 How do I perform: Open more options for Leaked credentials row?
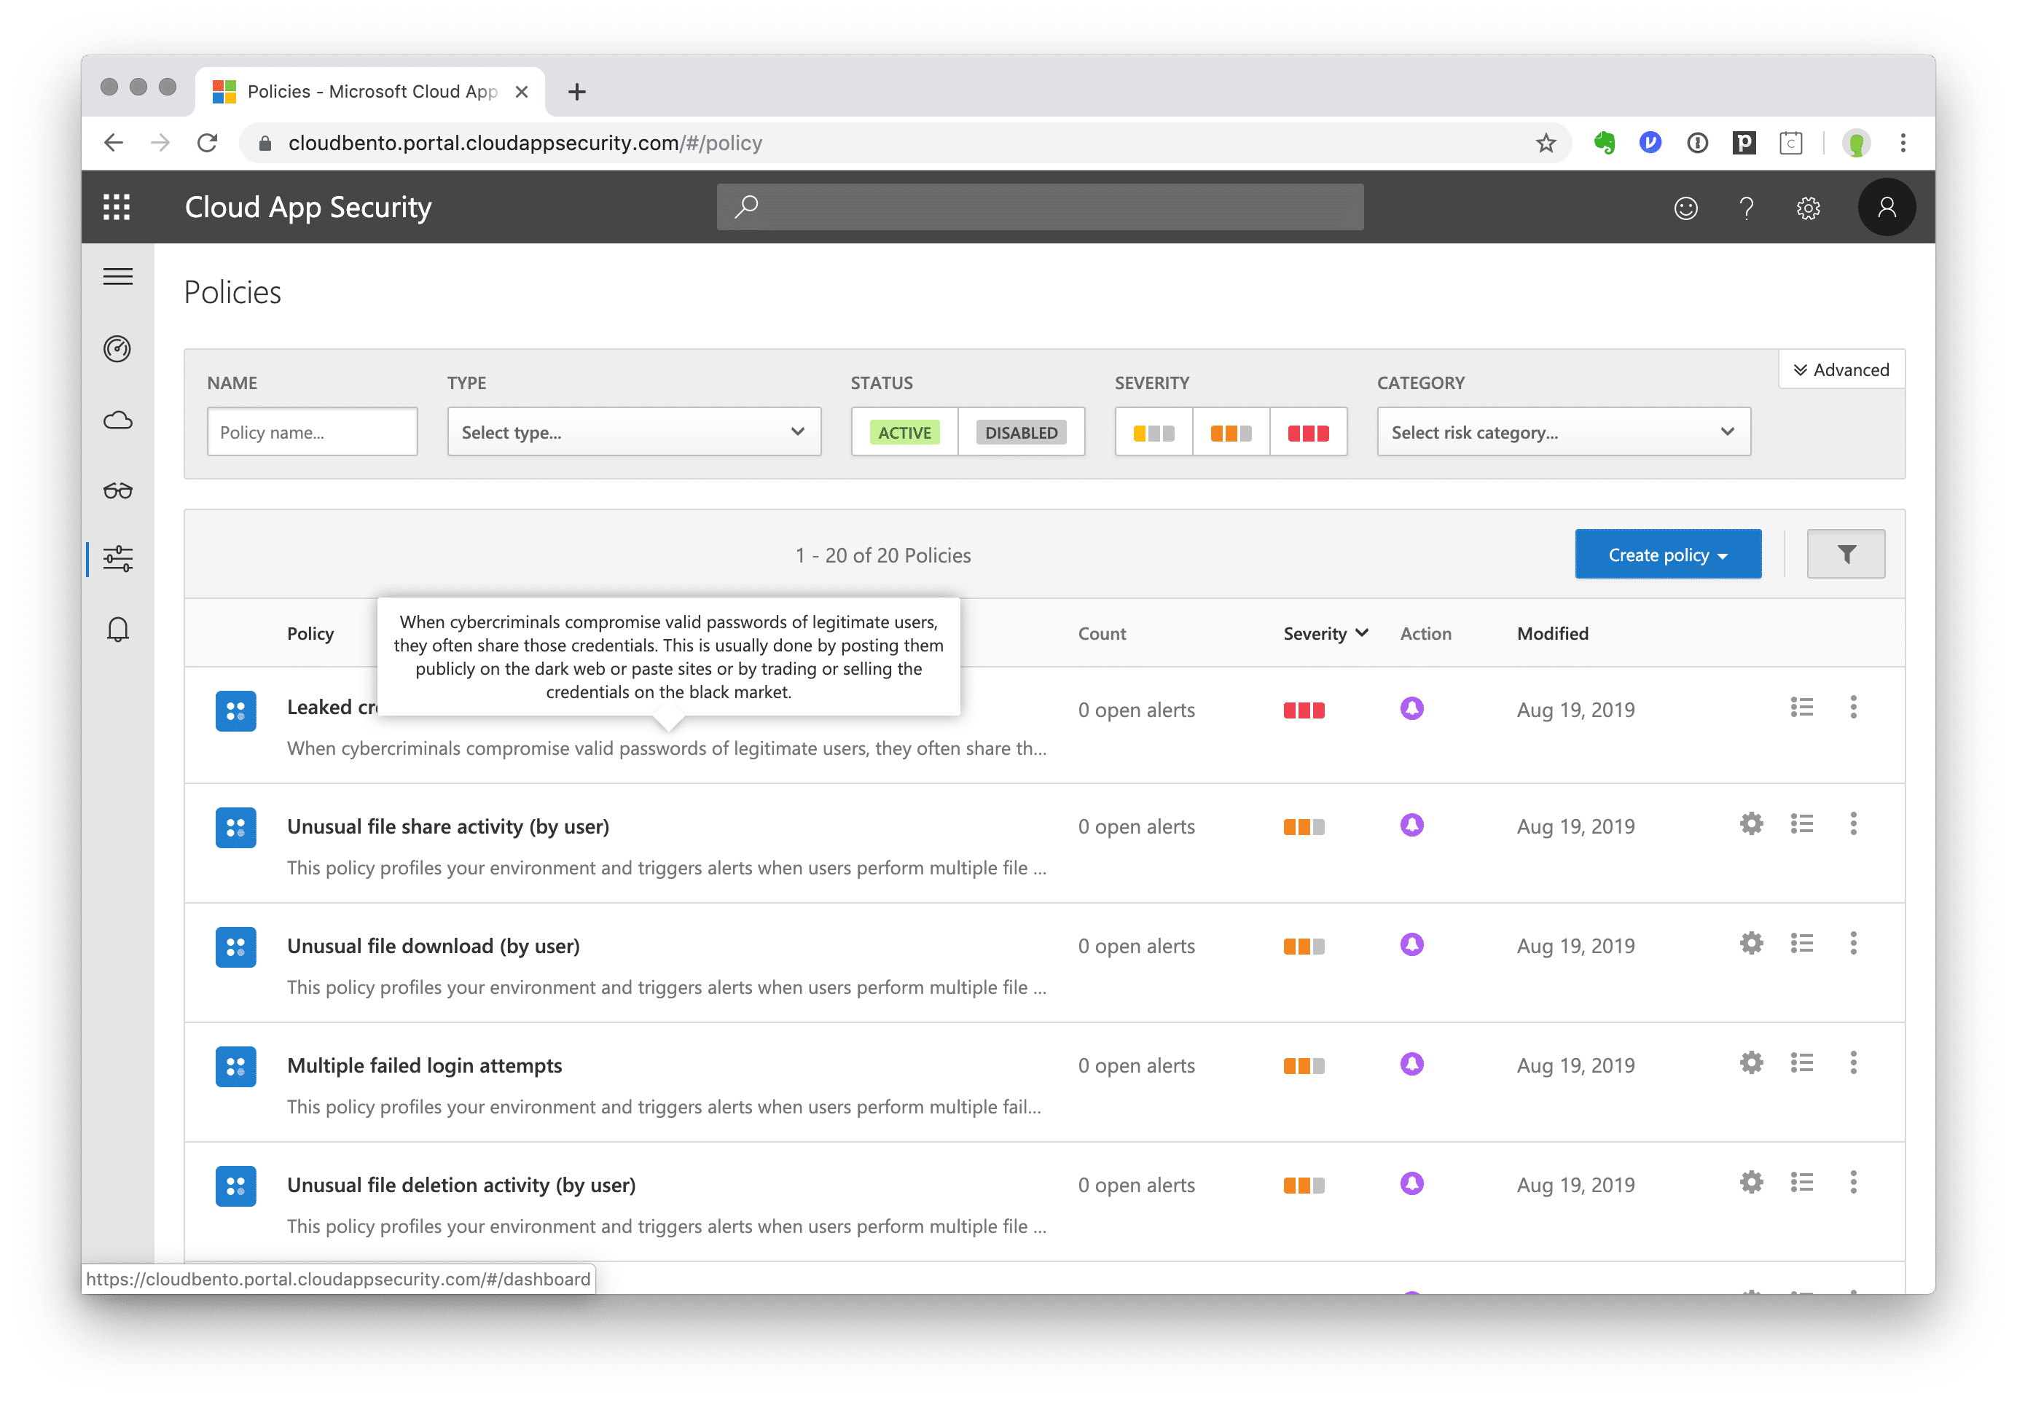coord(1853,707)
